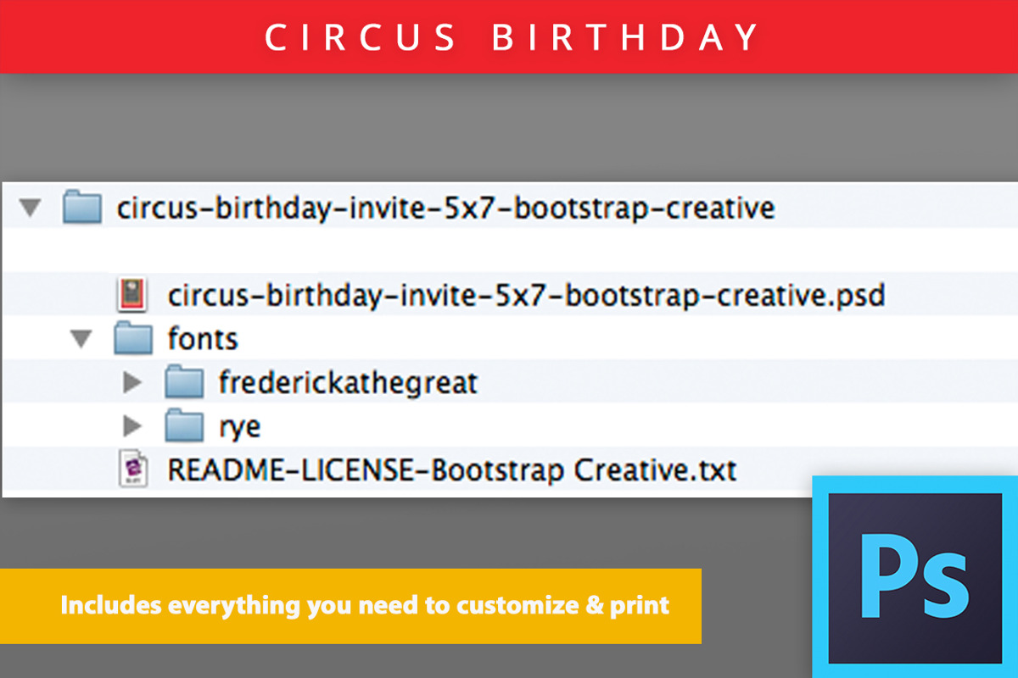Click the root circus-birthday-invite folder icon
The width and height of the screenshot is (1018, 678).
click(x=82, y=207)
